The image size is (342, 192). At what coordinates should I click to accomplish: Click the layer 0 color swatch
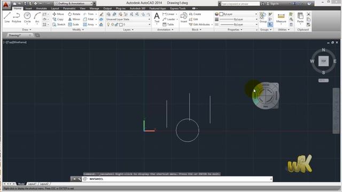tap(121, 25)
